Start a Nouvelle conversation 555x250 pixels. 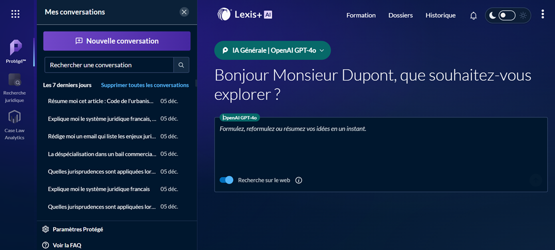(x=117, y=41)
